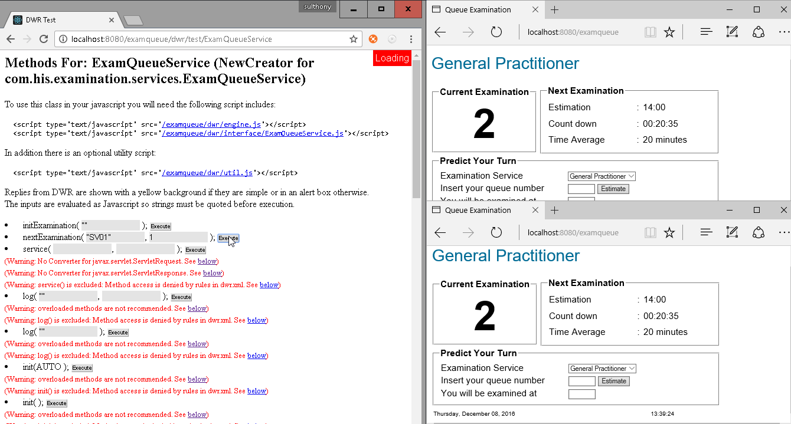Open reading view in the lower Edge window
Image resolution: width=791 pixels, height=424 pixels.
651,232
